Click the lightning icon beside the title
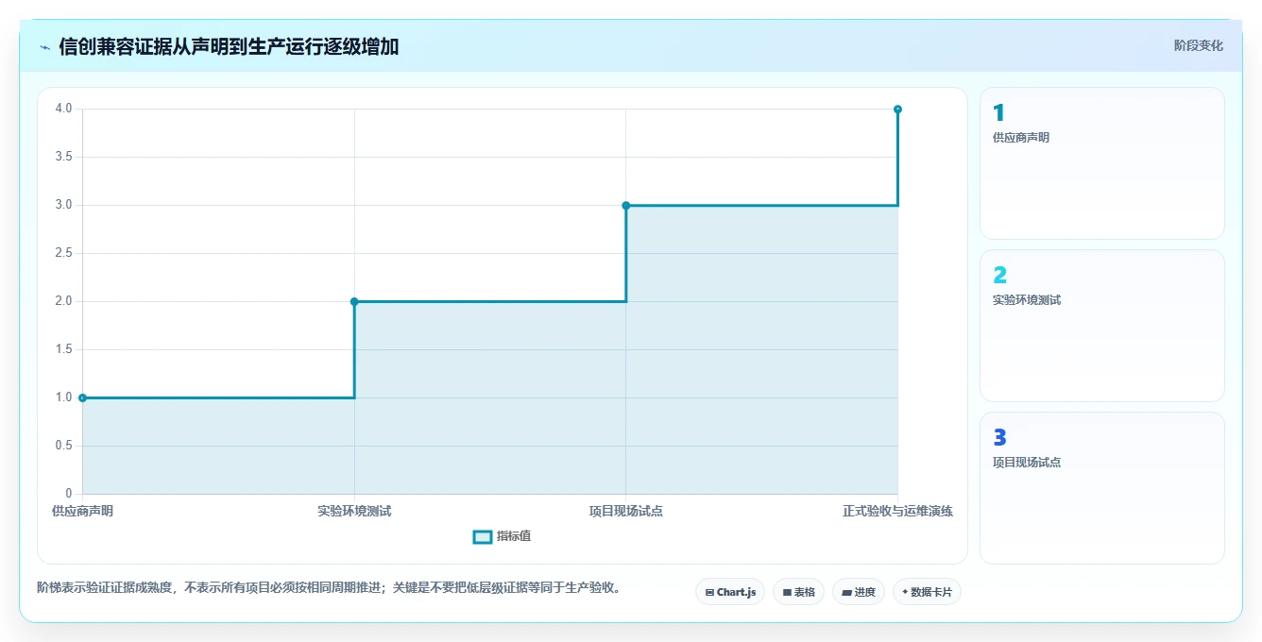This screenshot has height=642, width=1262. [x=45, y=46]
